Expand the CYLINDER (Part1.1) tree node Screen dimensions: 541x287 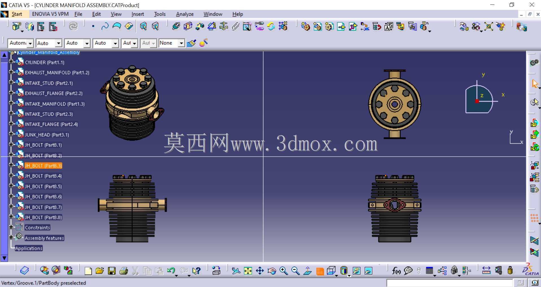pyautogui.click(x=11, y=62)
